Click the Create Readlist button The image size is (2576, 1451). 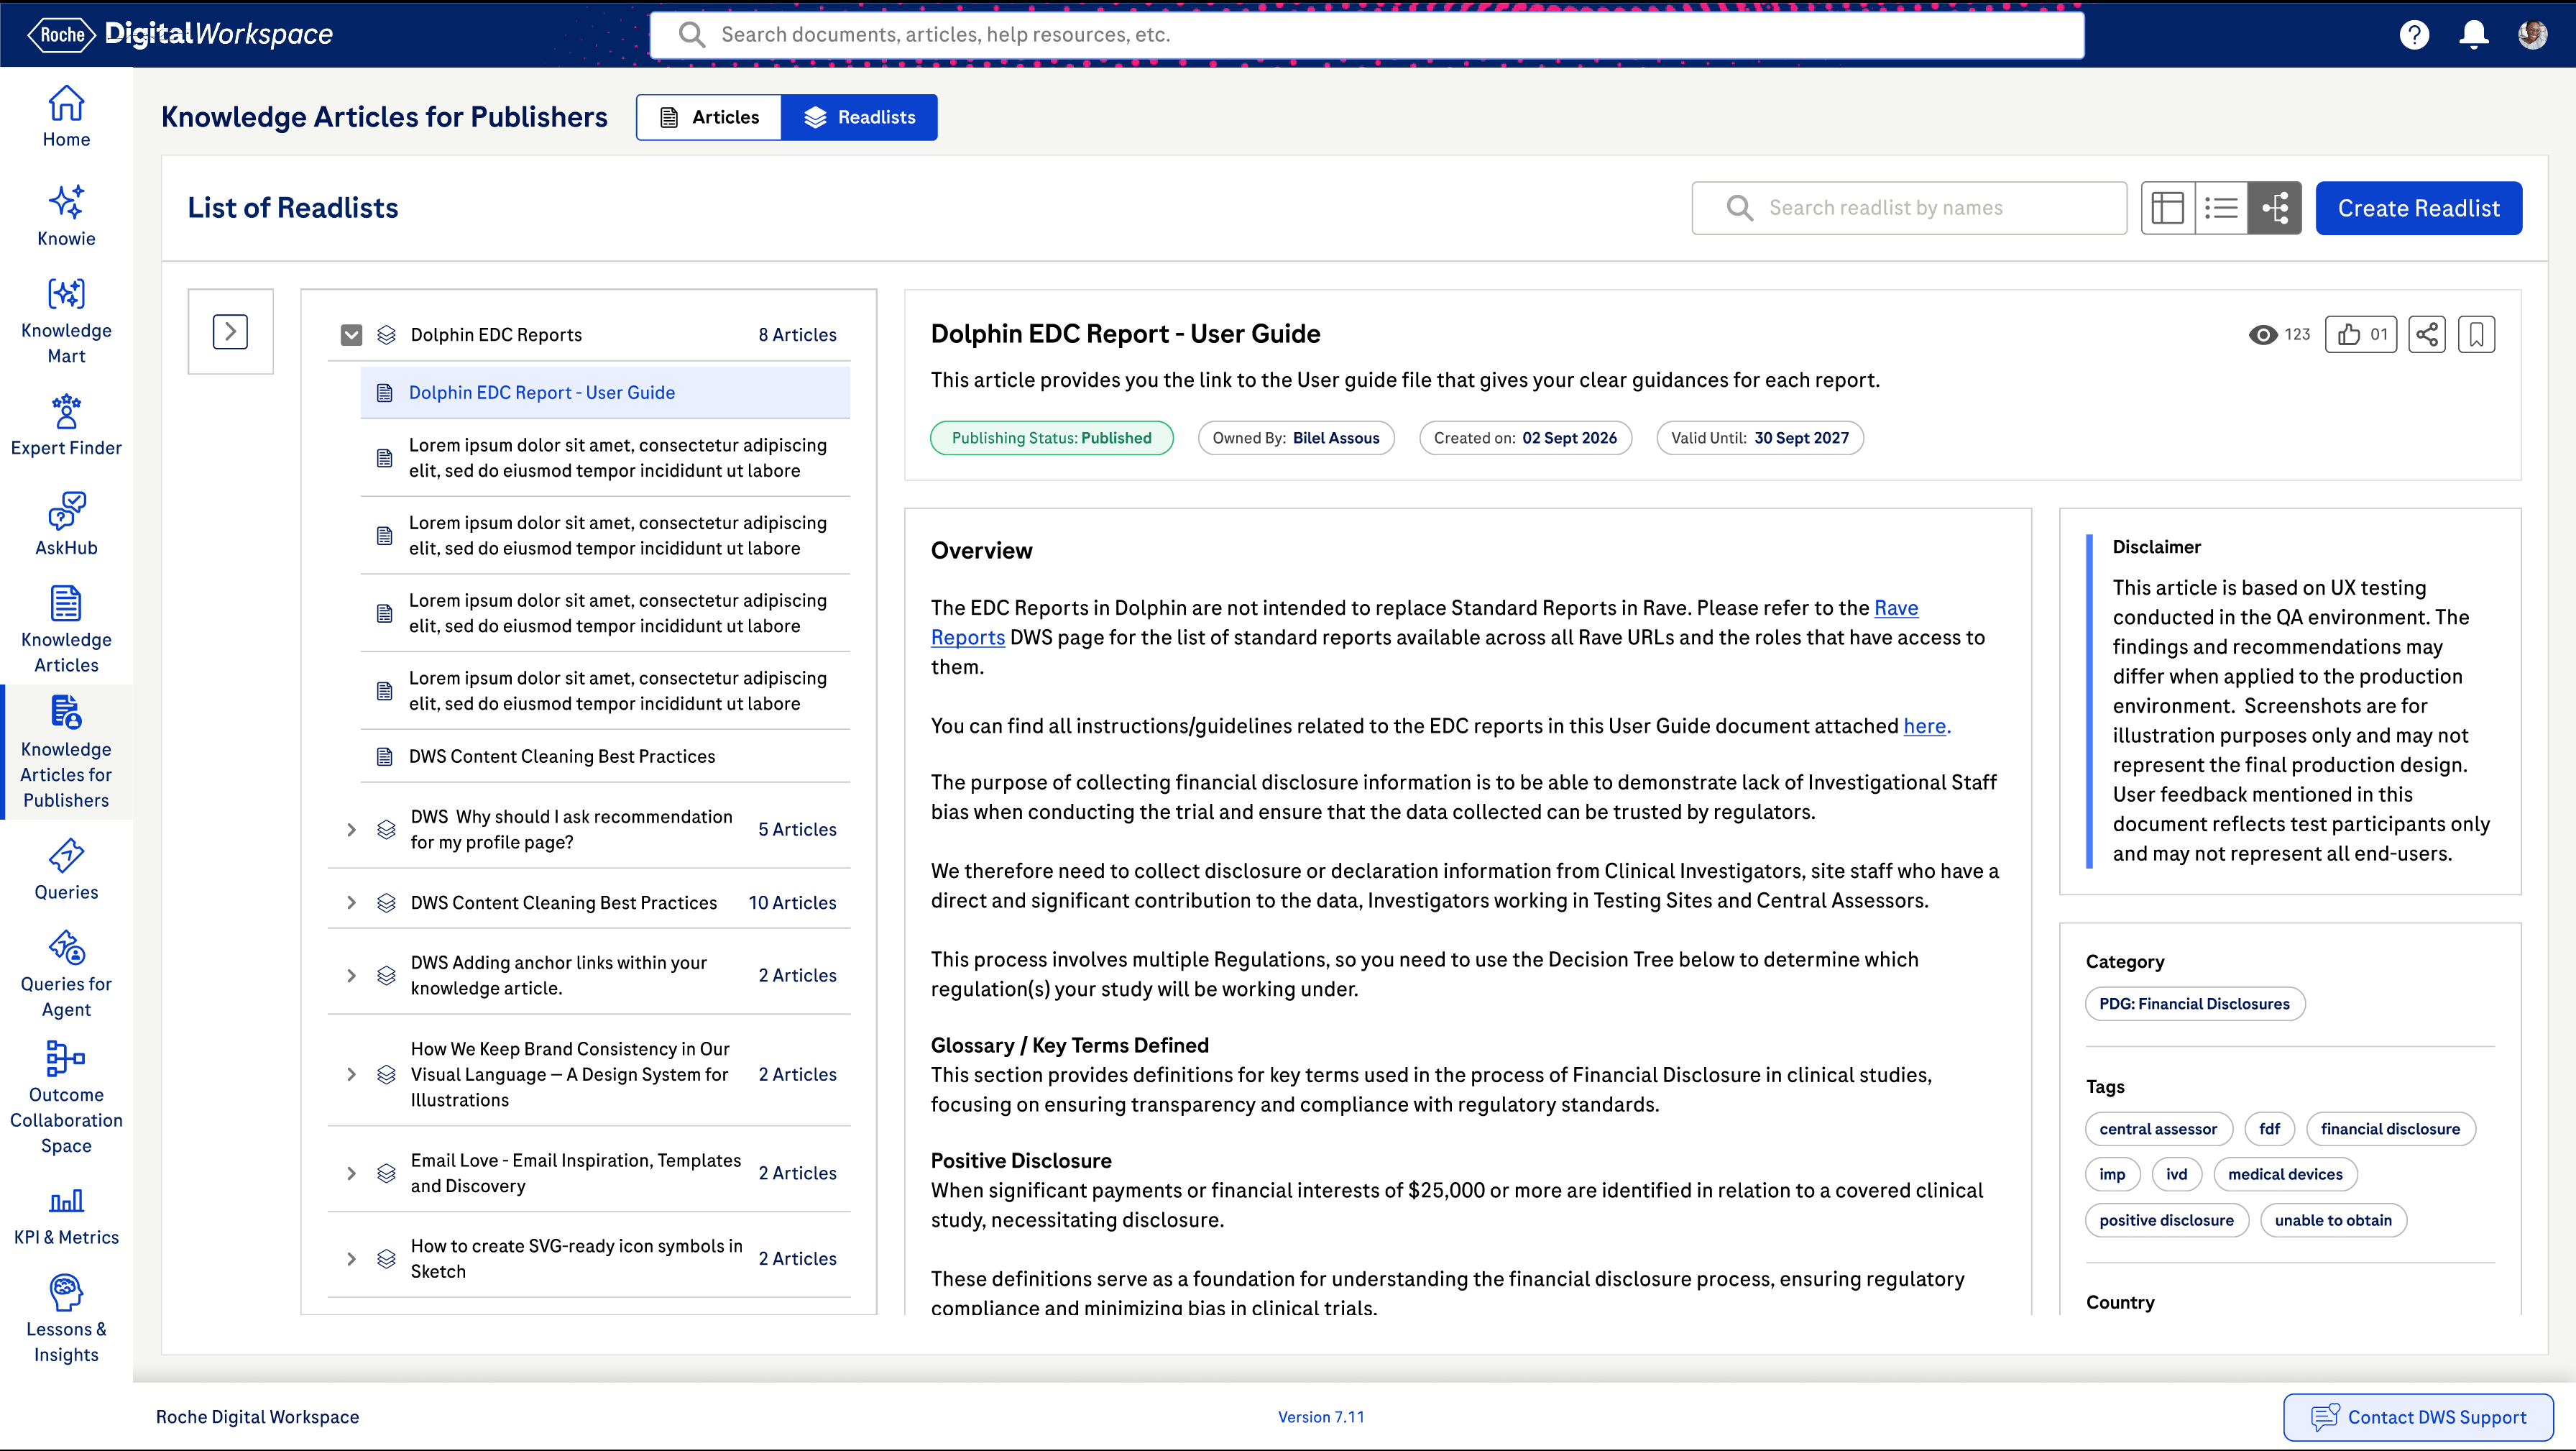pos(2418,208)
